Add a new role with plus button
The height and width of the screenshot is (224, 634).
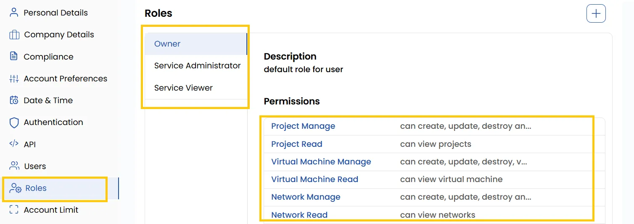pos(596,13)
